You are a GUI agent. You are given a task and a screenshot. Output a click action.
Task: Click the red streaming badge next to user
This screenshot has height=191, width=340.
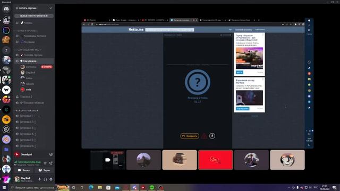(x=47, y=67)
